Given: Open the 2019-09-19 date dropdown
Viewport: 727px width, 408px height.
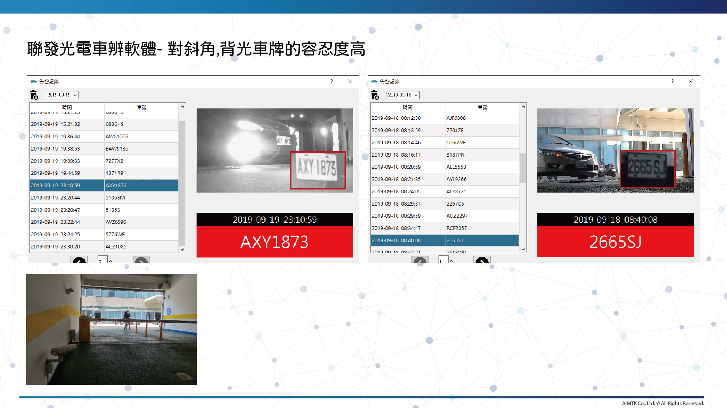Looking at the screenshot, I should [62, 95].
